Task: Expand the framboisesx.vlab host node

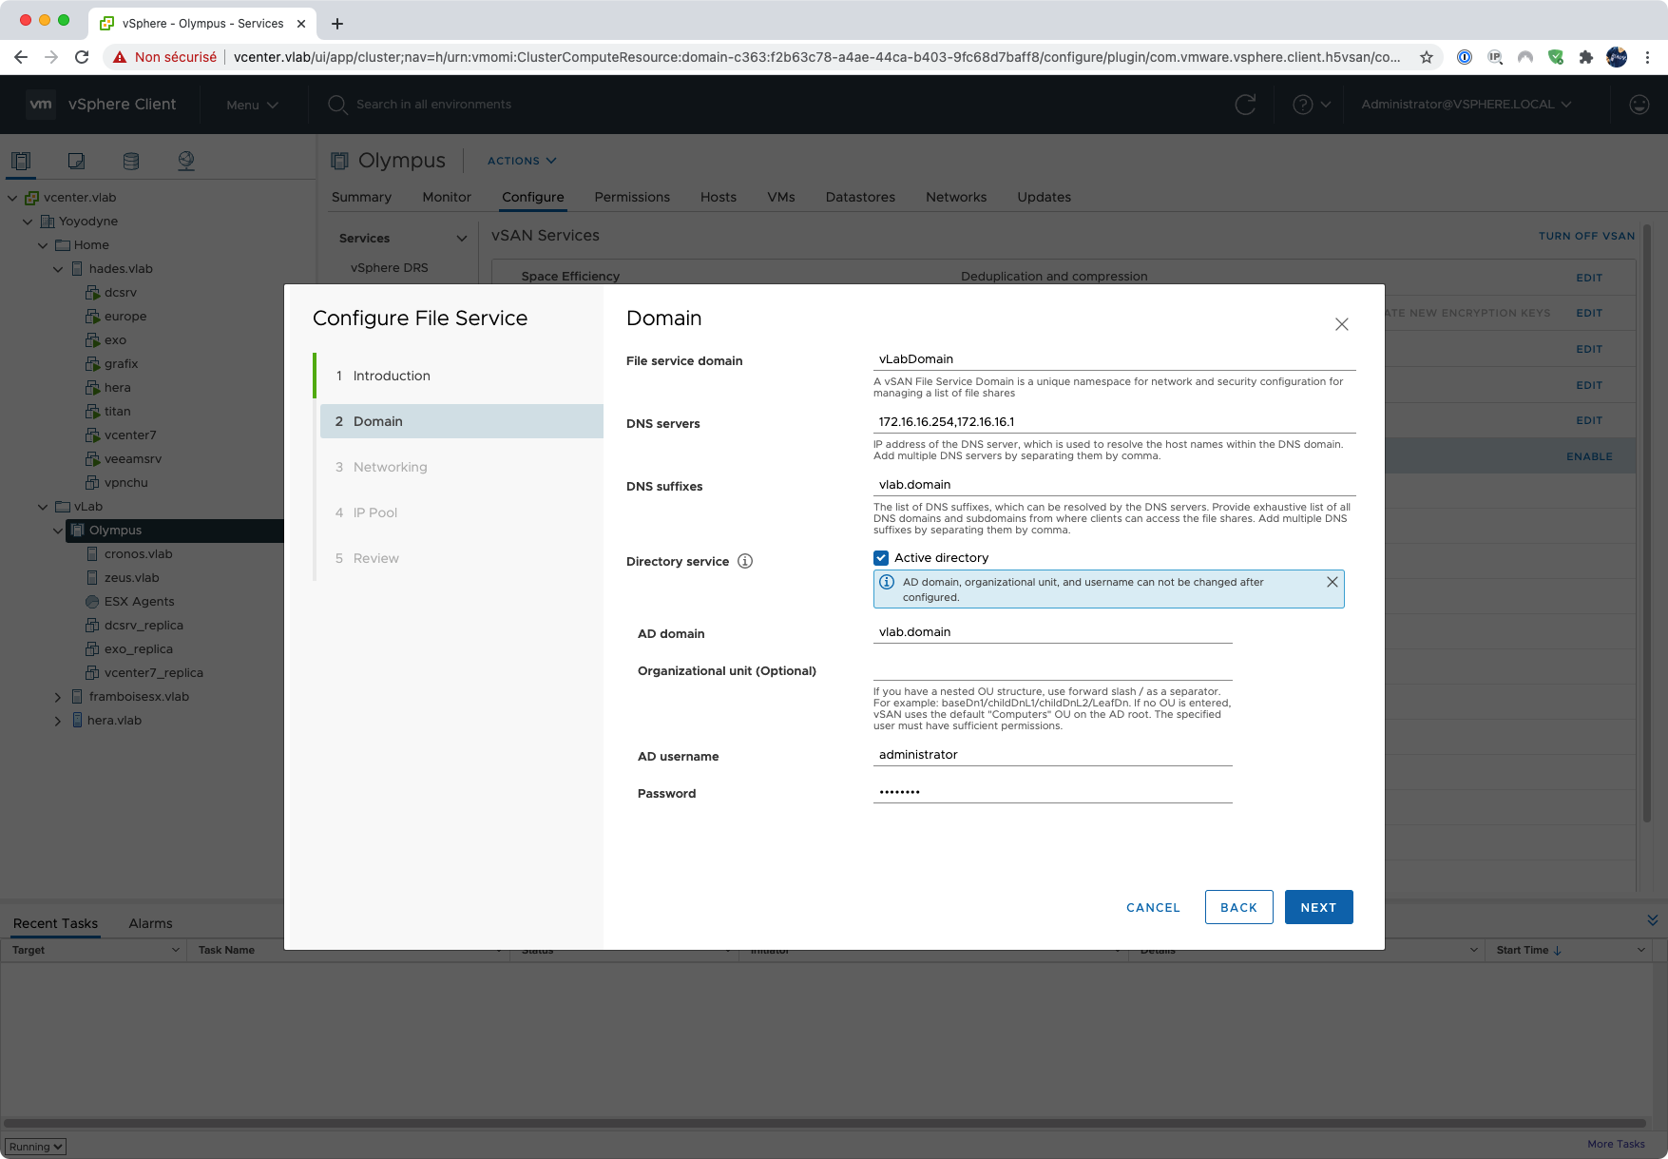Action: pyautogui.click(x=58, y=697)
